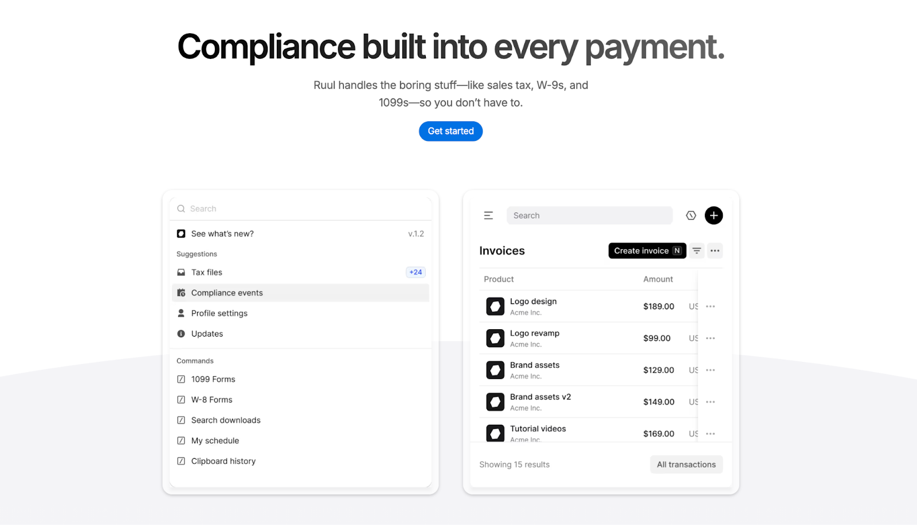
Task: Click the person icon beside Profile settings
Action: coord(181,313)
